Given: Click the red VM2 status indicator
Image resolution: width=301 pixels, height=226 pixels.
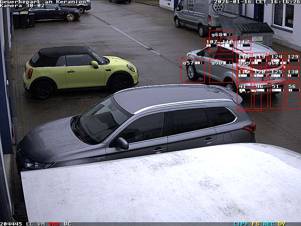Looking at the screenshot, I should coord(54,224).
